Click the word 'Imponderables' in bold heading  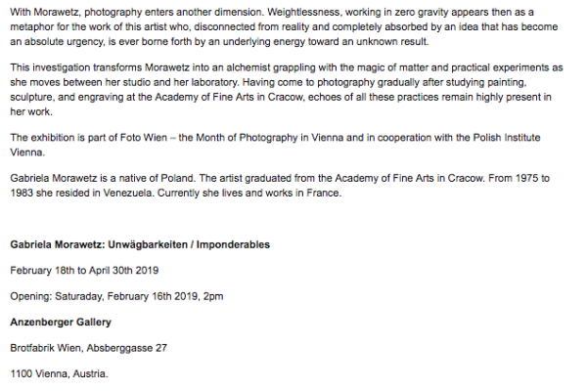233,244
